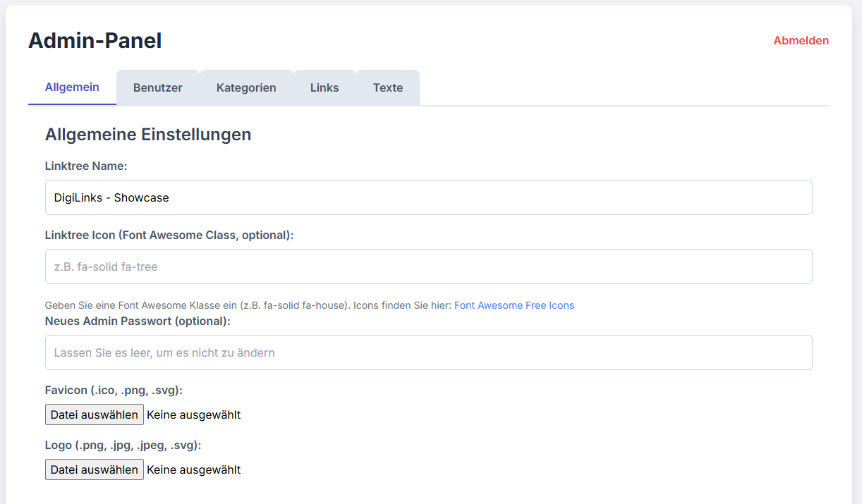Select the Links tab

coord(324,87)
